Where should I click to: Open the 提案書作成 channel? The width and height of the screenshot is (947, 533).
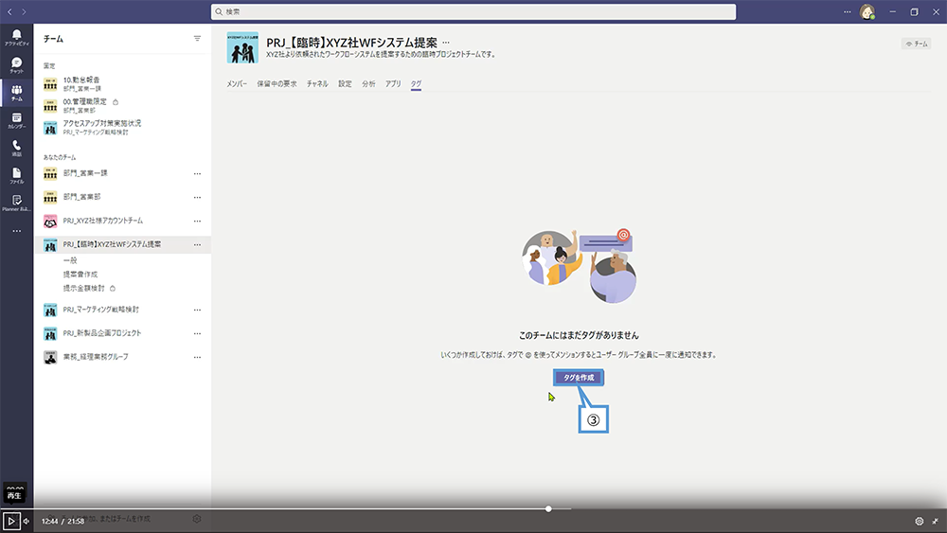pyautogui.click(x=80, y=274)
